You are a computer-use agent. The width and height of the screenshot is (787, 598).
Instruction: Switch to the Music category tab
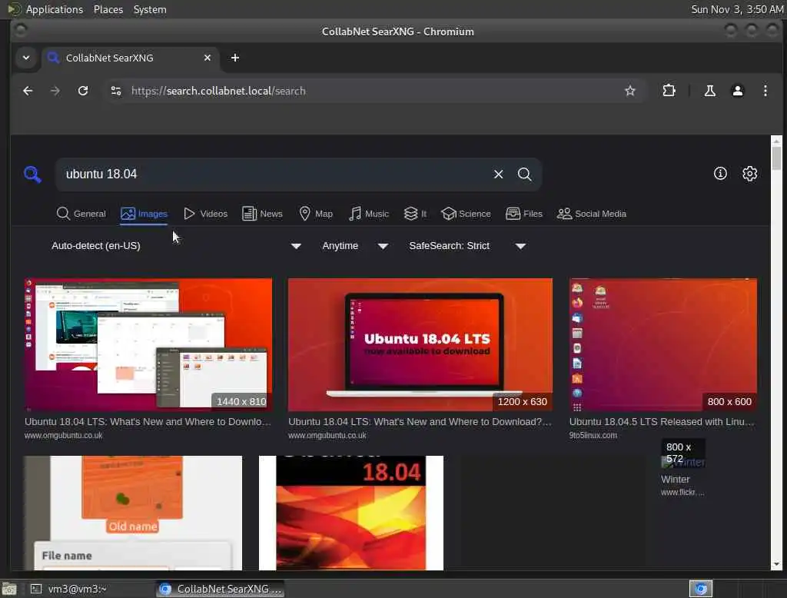pyautogui.click(x=369, y=214)
